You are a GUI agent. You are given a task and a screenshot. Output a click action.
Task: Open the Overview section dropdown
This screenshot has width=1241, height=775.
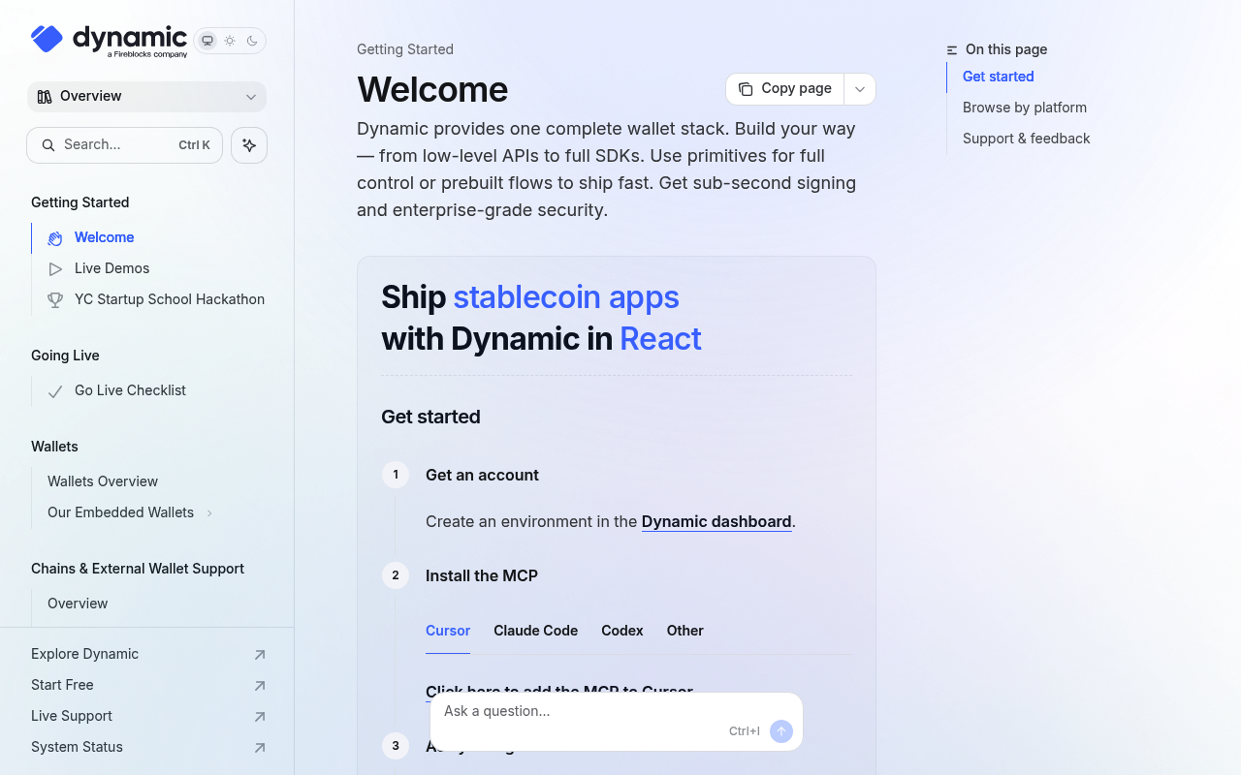coord(146,96)
